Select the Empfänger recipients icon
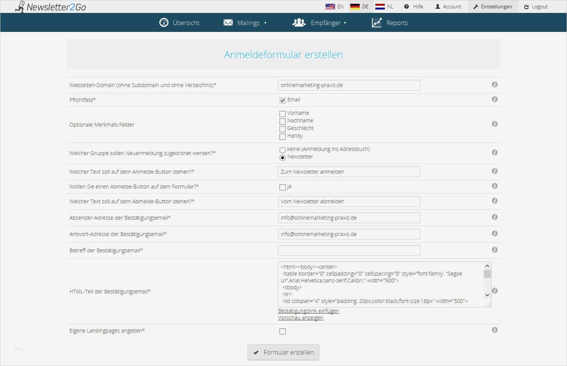Screen dimensions: 567x366 point(299,22)
